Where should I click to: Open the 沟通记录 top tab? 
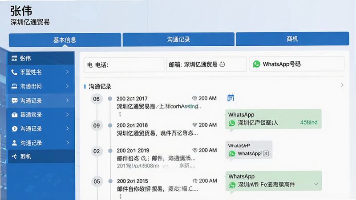tap(178, 40)
